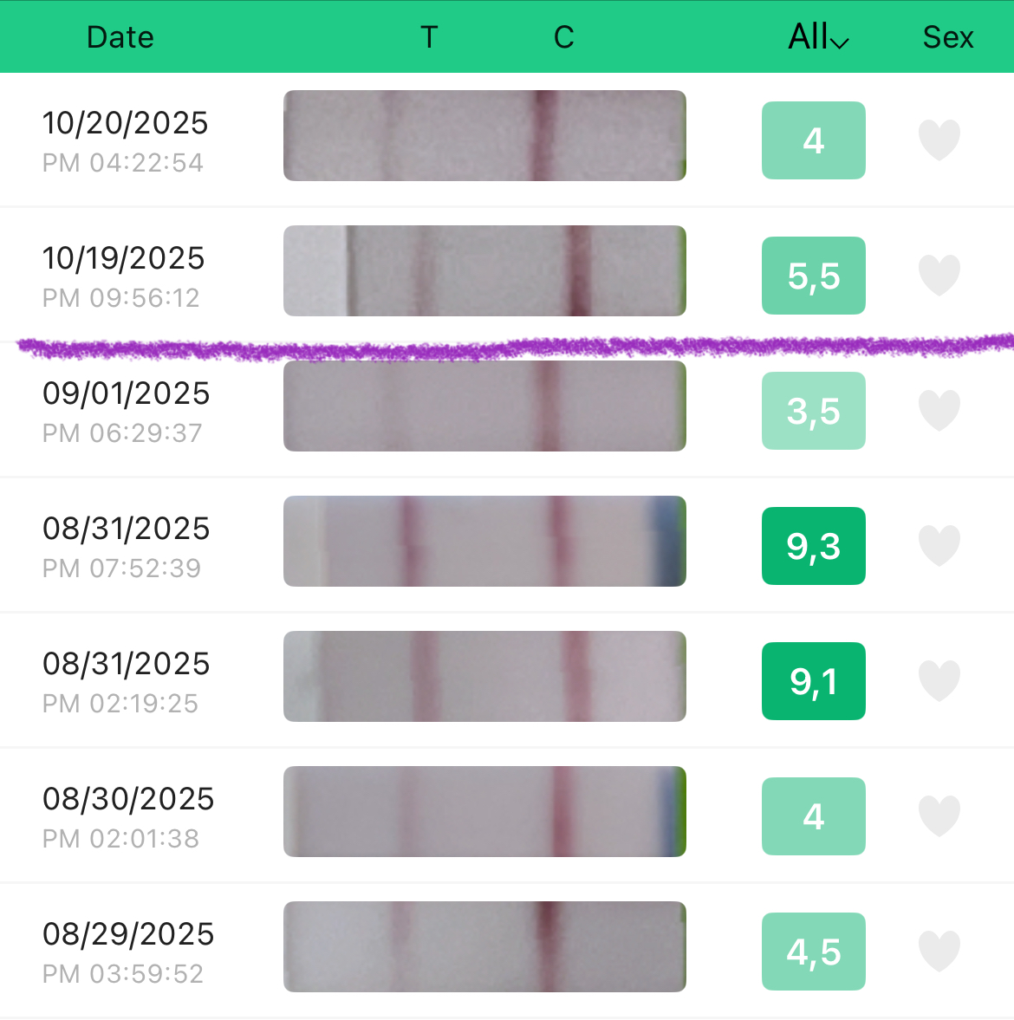Mark heart on 08/29/2025 test row
Screen dimensions: 1014x1020
(x=939, y=952)
